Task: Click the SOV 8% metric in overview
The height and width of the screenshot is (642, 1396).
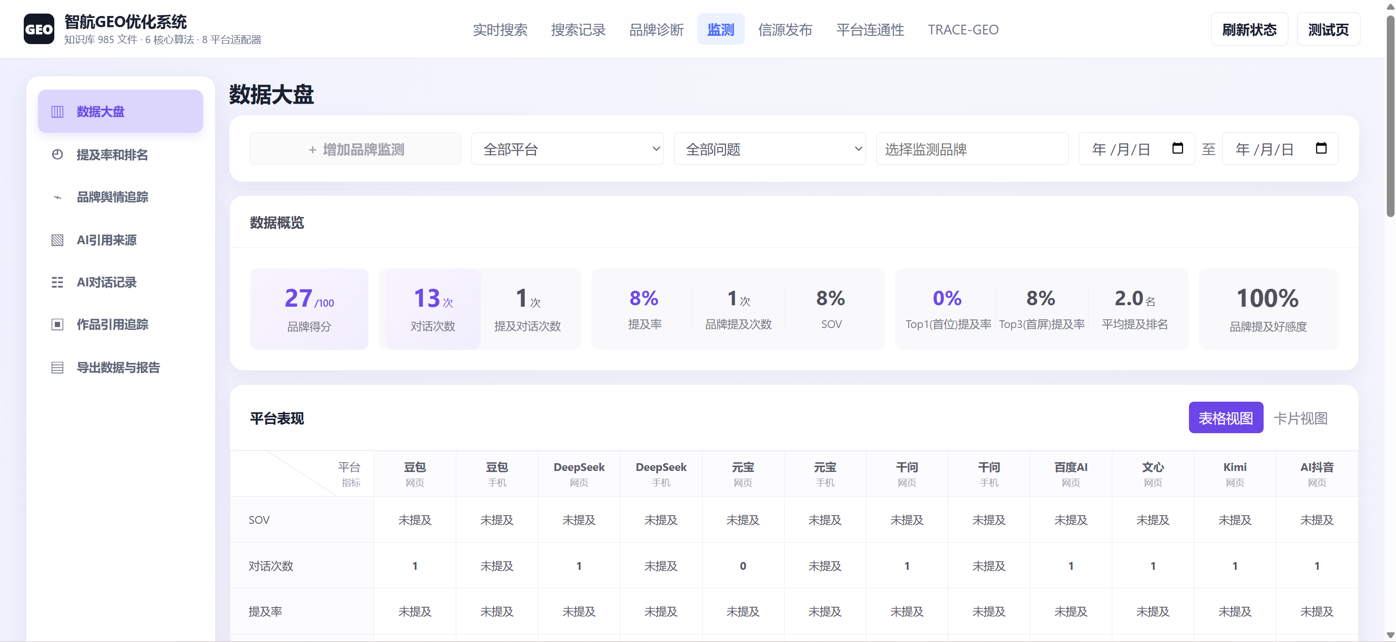Action: point(831,309)
